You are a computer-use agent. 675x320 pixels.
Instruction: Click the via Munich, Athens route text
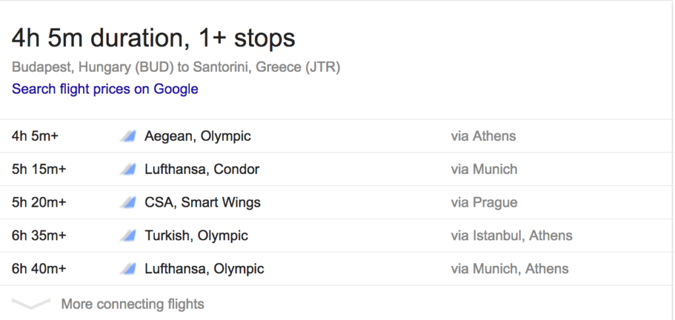[510, 269]
